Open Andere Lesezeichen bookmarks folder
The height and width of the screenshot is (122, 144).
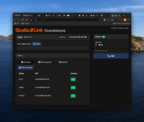(122, 24)
